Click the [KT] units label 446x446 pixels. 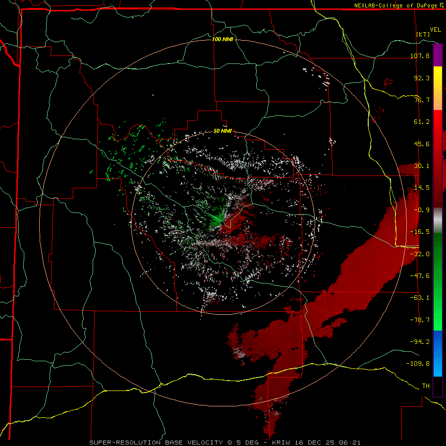click(x=423, y=34)
